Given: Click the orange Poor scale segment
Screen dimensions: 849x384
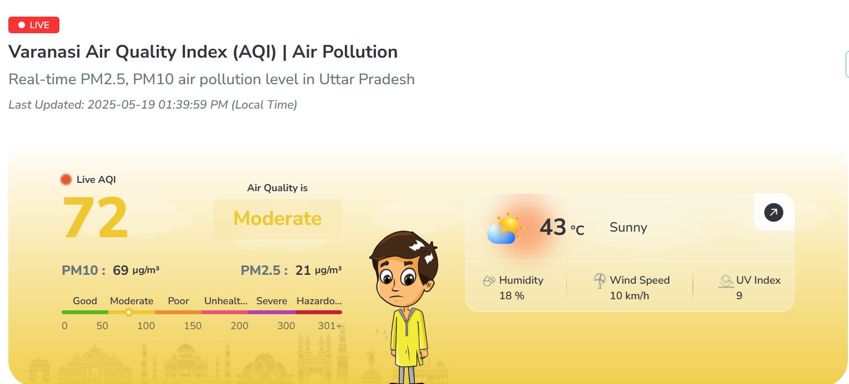Looking at the screenshot, I should pos(178,313).
